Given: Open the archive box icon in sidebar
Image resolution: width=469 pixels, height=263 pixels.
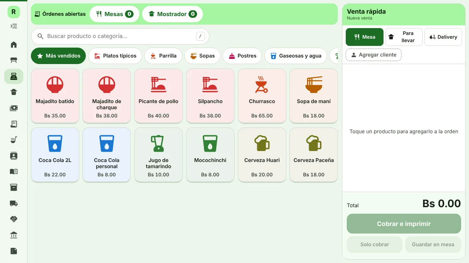Looking at the screenshot, I should click(x=14, y=187).
